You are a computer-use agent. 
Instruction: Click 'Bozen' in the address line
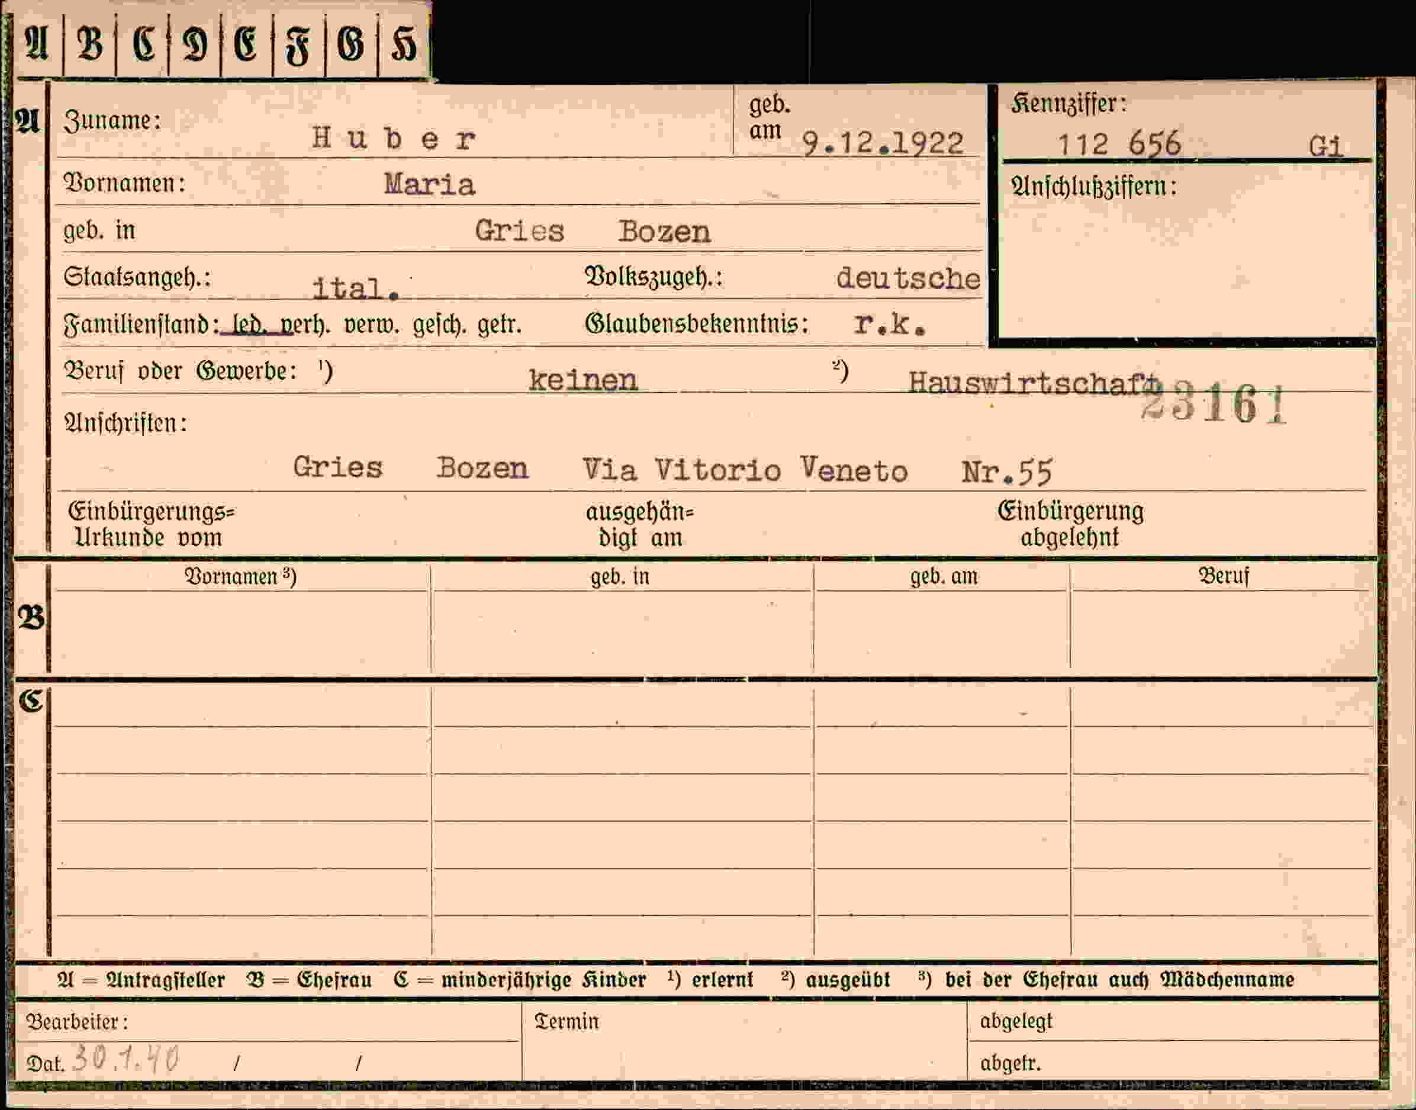tap(482, 468)
